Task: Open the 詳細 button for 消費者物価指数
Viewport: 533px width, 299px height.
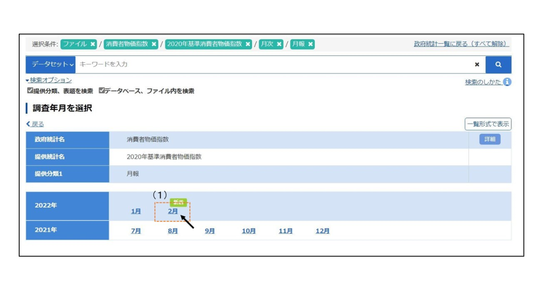Action: tap(488, 139)
